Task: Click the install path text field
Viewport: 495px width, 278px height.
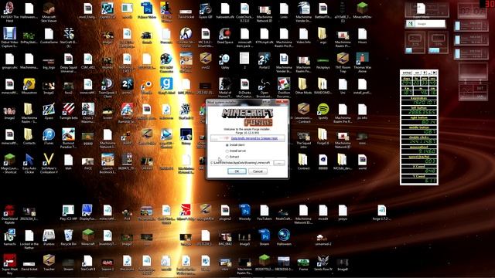Action: (241, 163)
